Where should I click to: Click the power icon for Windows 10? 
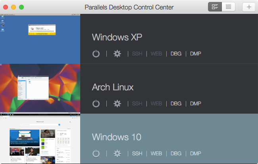pyautogui.click(x=96, y=153)
